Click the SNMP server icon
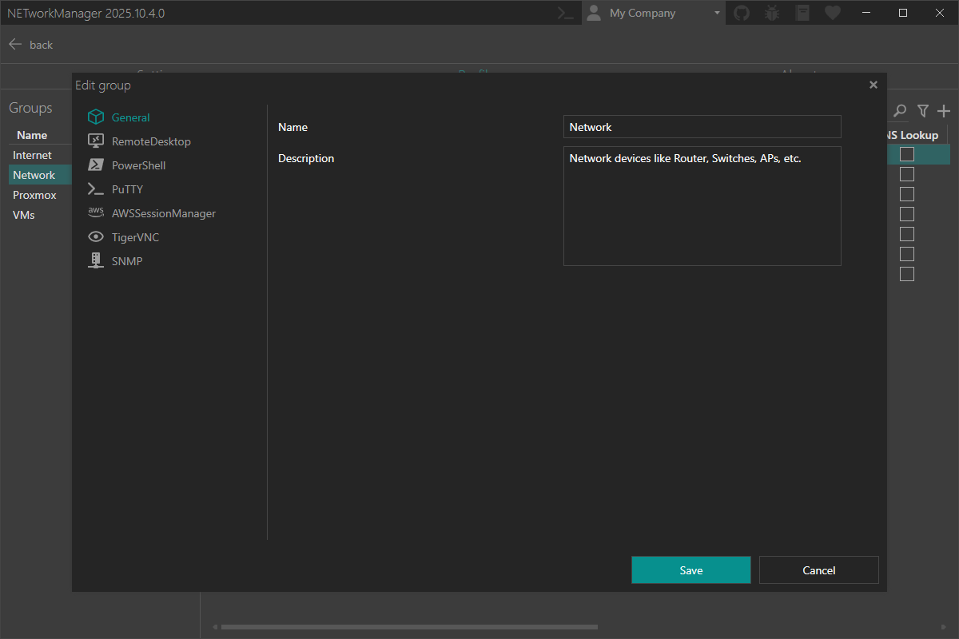This screenshot has width=959, height=639. [96, 260]
